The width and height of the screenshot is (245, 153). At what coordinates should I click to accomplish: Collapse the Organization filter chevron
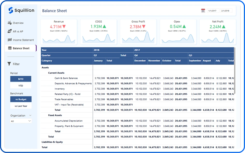(x=30, y=116)
